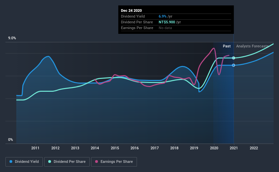Toggle the Earnings Per Share legend button
The width and height of the screenshot is (279, 172).
click(x=114, y=162)
